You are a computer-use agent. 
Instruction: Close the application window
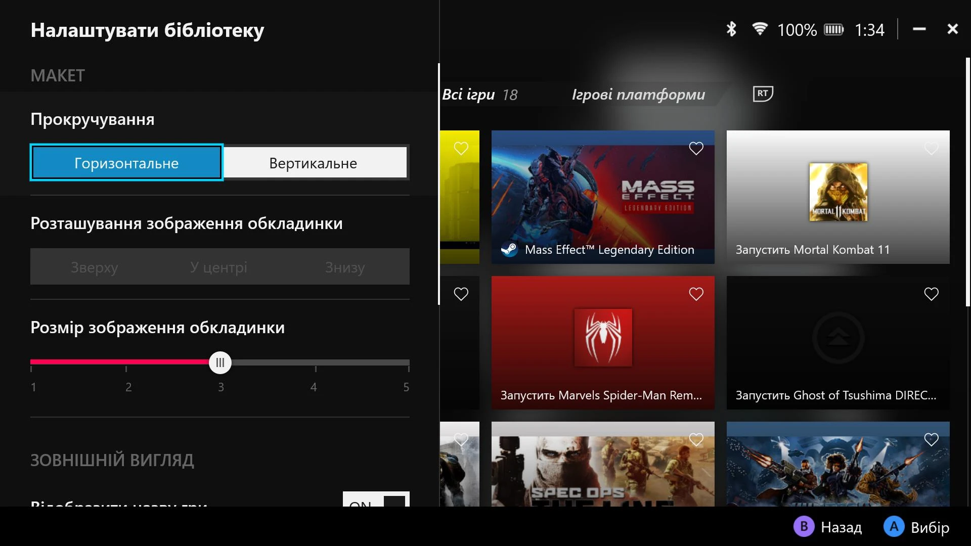(953, 29)
